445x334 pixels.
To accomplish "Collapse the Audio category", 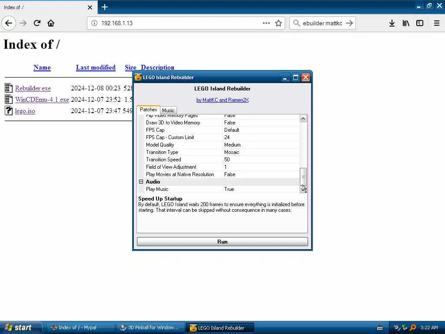I will (141, 181).
